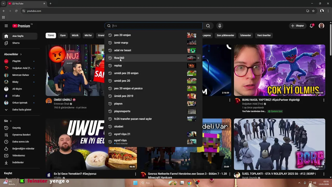
Task: Open Beğendiğim videolar list
Action: 20,149
